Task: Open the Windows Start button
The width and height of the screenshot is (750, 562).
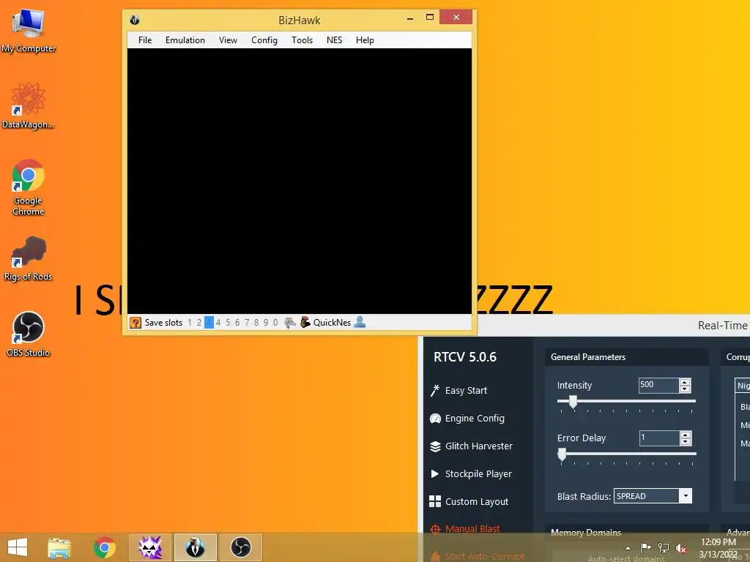Action: 18,547
